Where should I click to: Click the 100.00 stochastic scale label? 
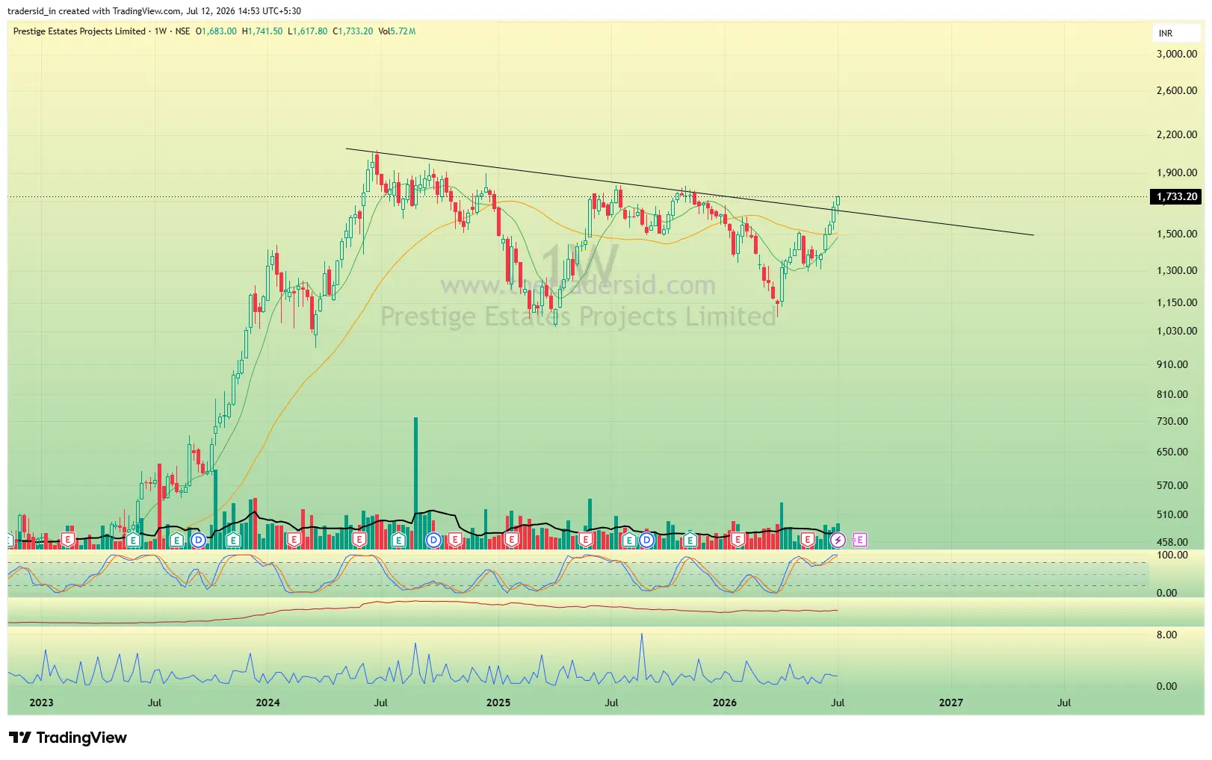tap(1172, 555)
